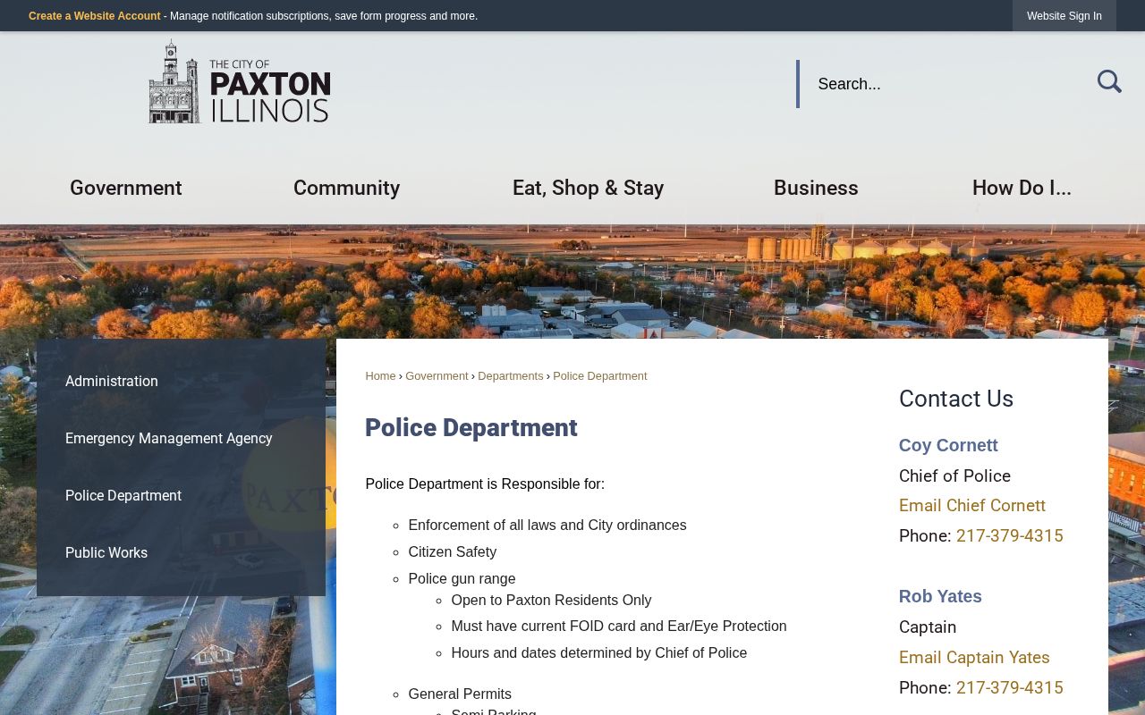Open the How Do I... menu
The width and height of the screenshot is (1145, 715).
[1022, 188]
